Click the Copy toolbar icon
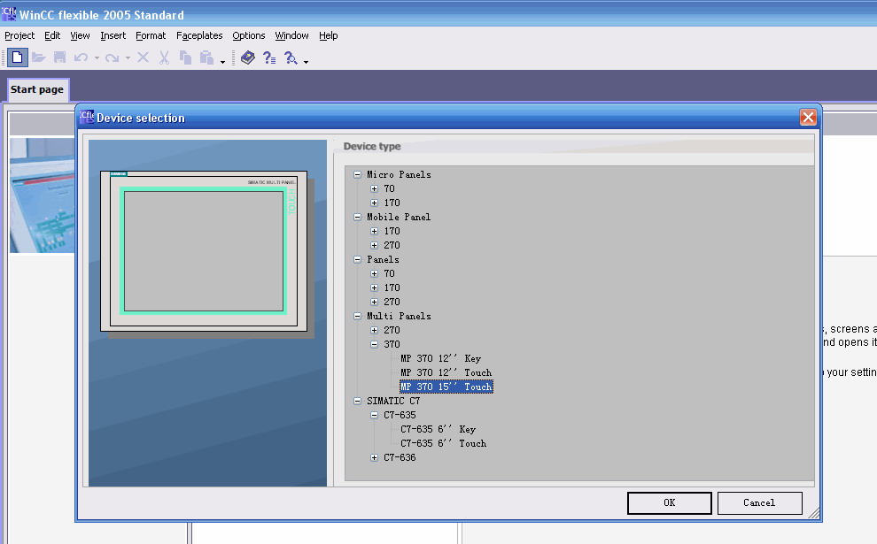 186,57
